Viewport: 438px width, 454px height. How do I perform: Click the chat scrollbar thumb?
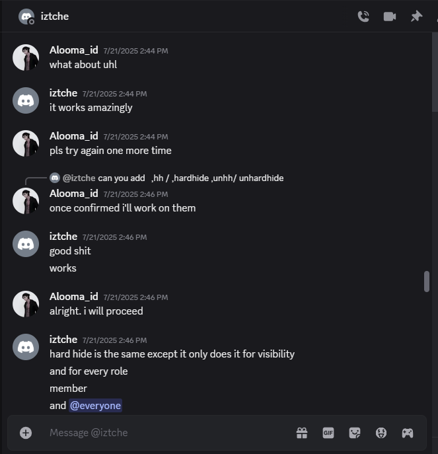[x=427, y=281]
